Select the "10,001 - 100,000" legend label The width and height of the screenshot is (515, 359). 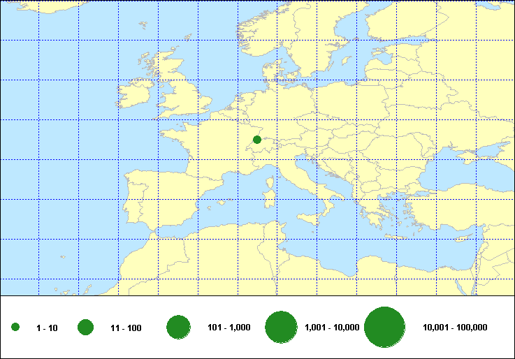[x=455, y=328]
